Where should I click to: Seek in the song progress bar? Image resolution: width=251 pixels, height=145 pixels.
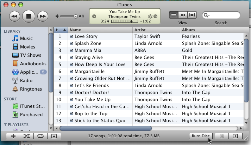point(125,21)
